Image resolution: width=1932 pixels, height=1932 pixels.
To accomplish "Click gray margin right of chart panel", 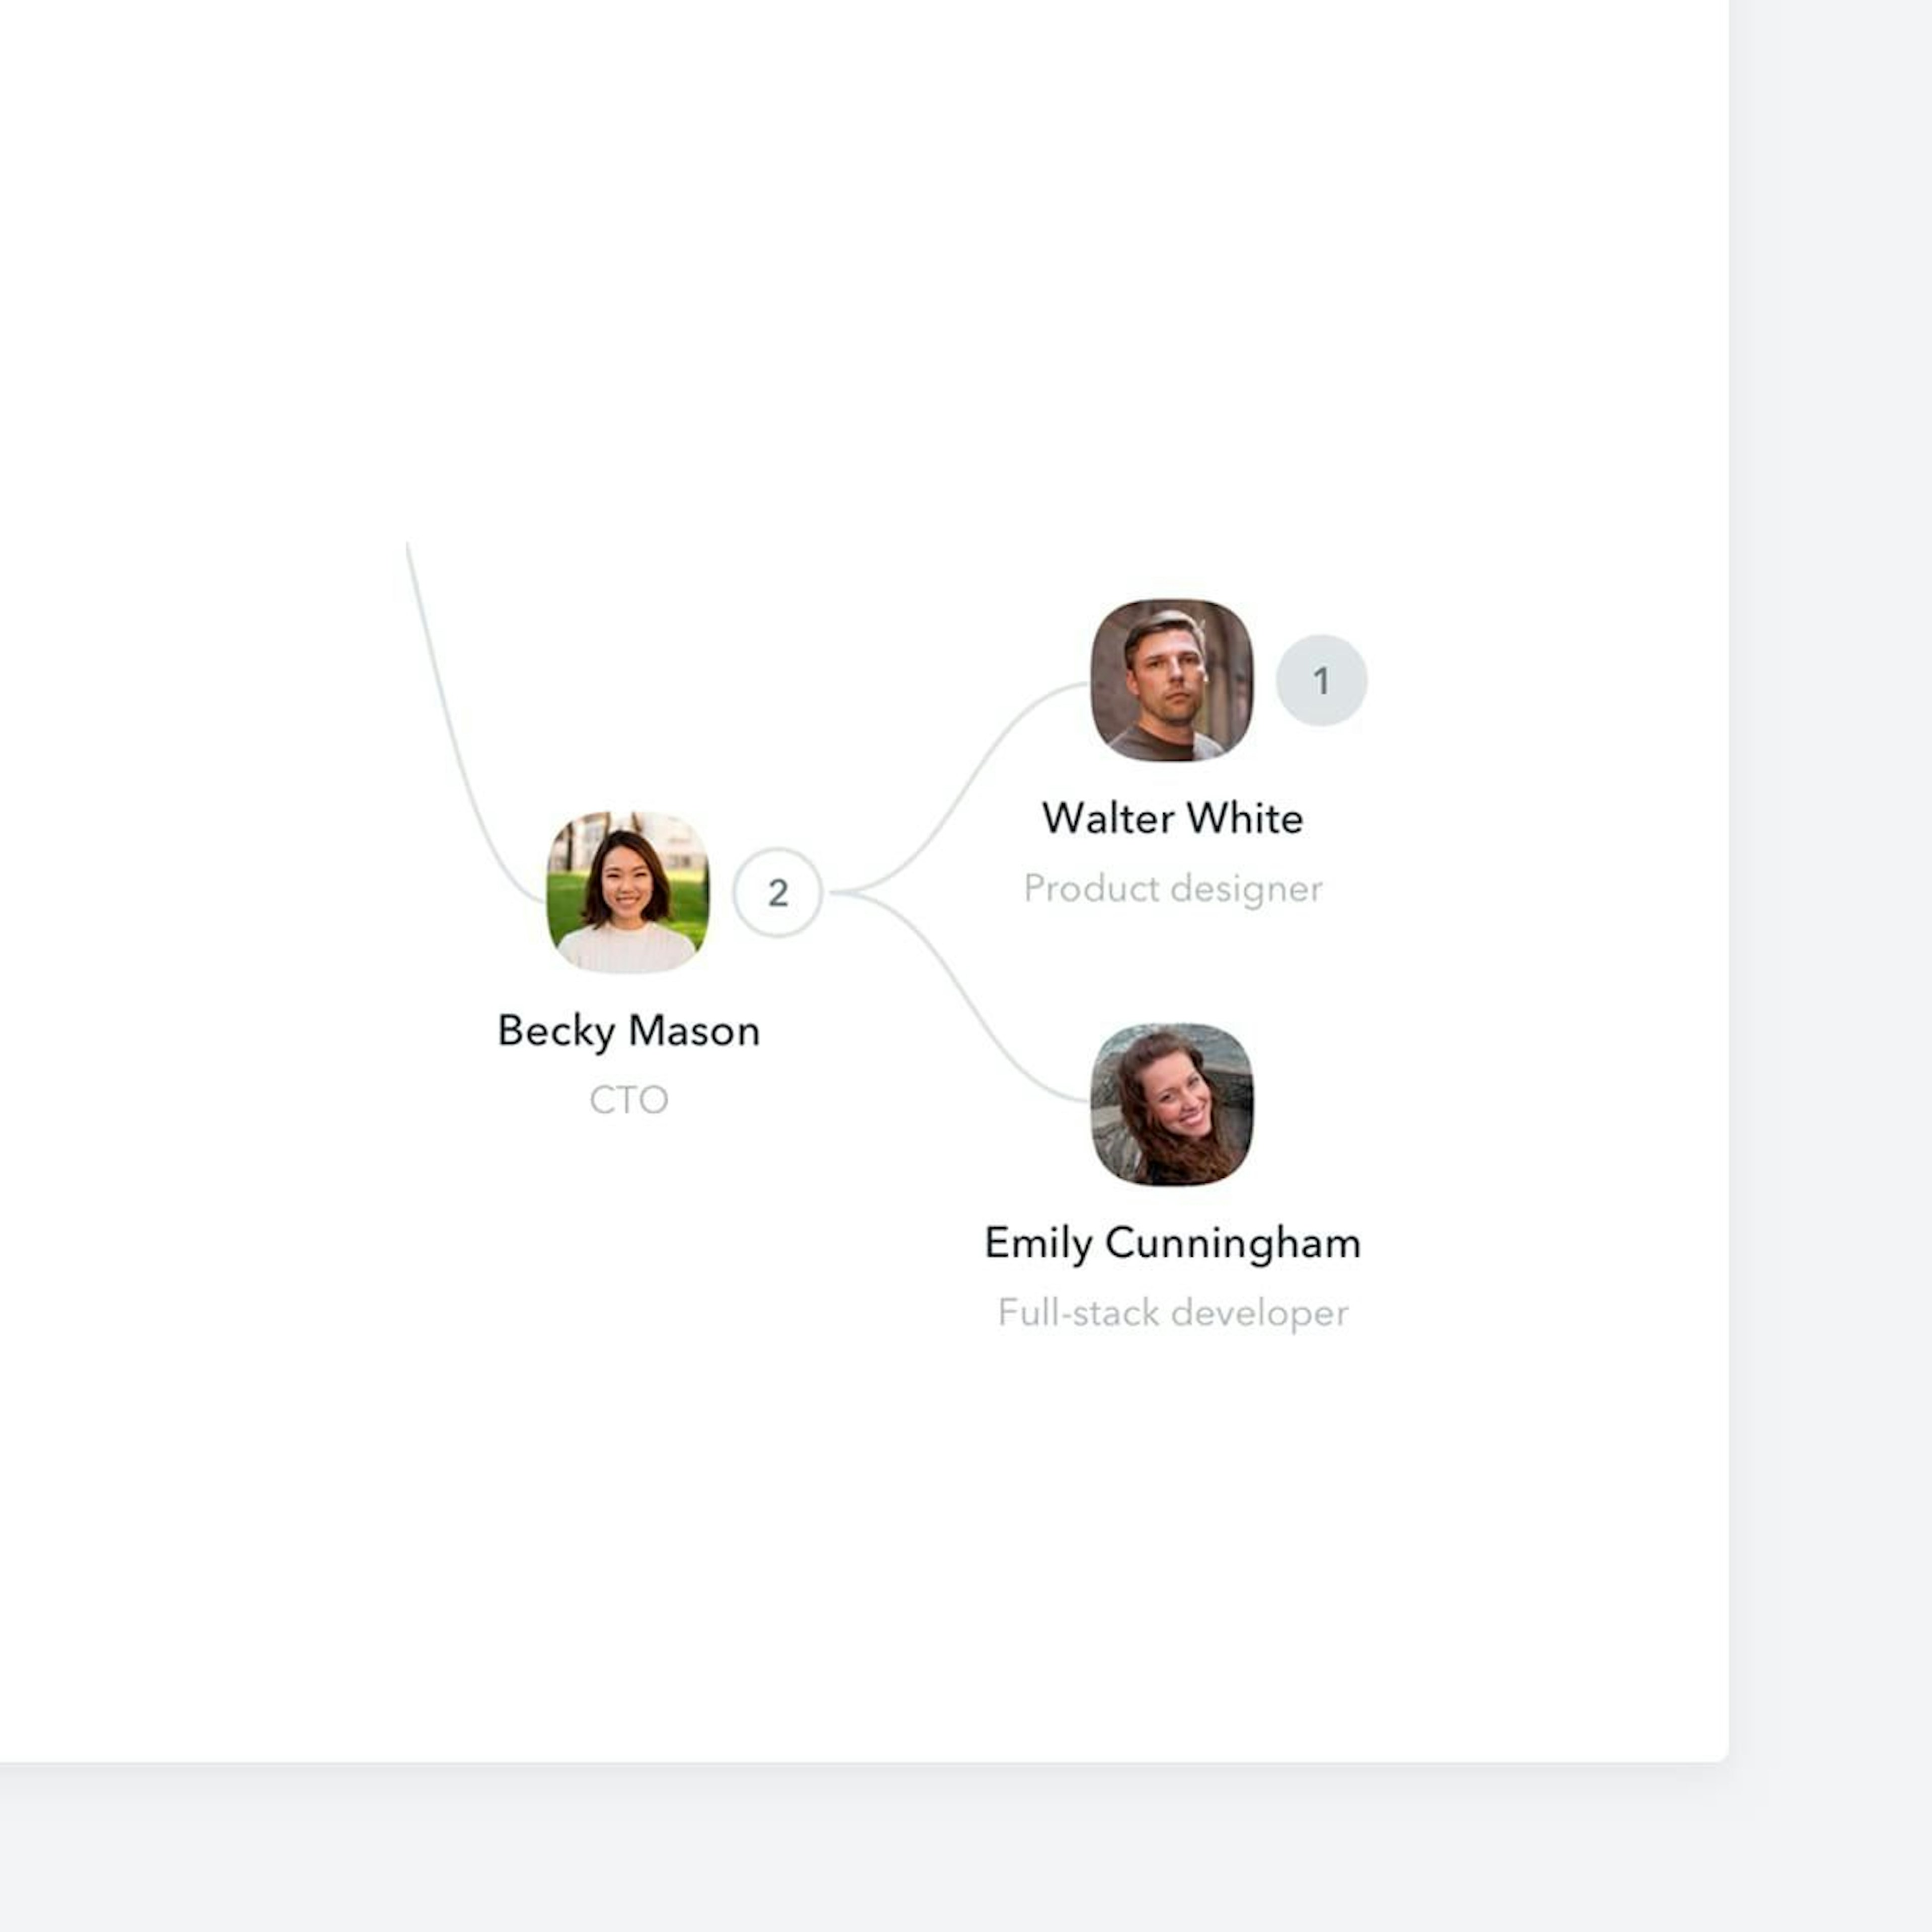I will [1830, 900].
